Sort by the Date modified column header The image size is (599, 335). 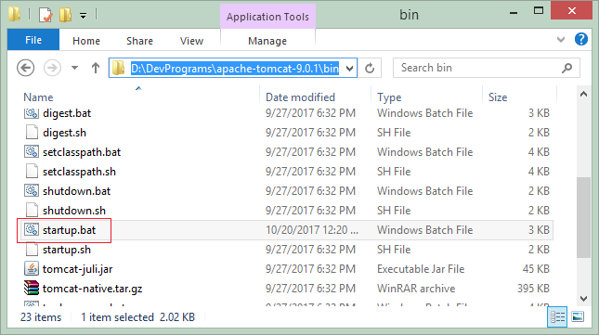[300, 97]
